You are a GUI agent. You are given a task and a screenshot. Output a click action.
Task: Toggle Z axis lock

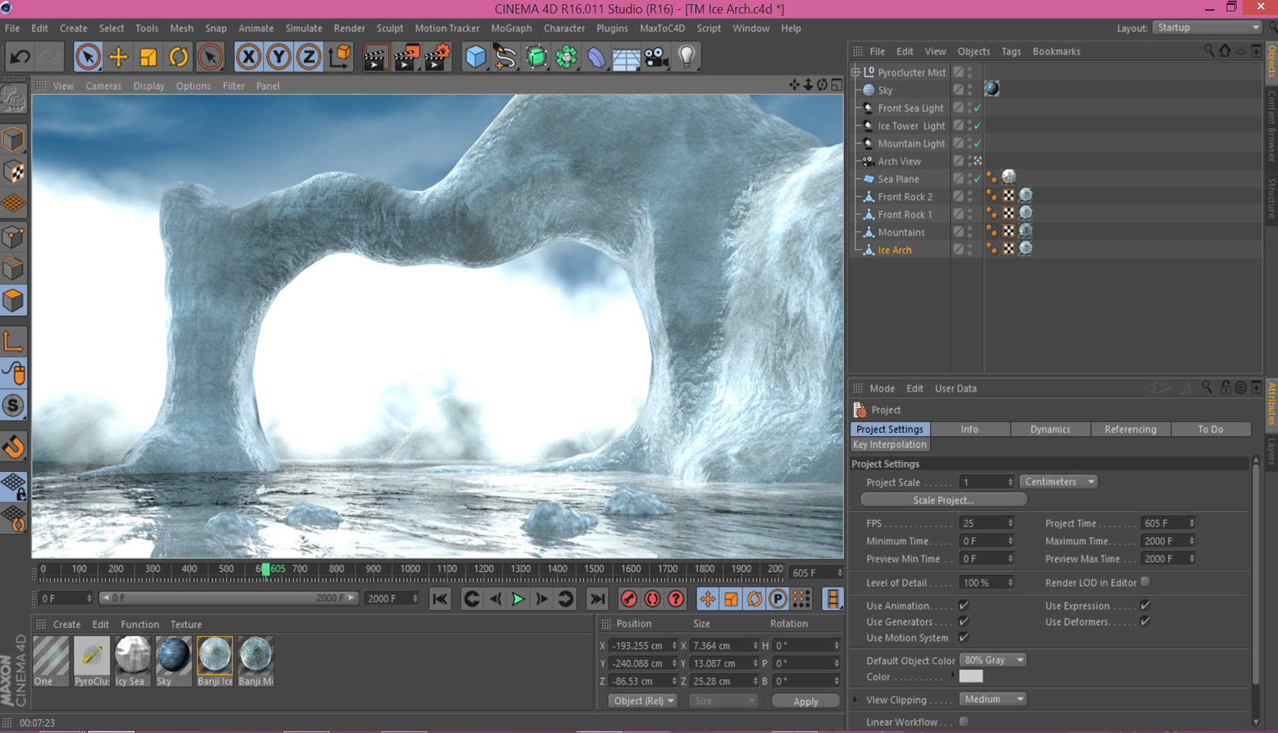(x=308, y=57)
